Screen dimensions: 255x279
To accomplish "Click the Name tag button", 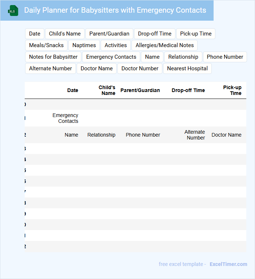I will tap(152, 57).
